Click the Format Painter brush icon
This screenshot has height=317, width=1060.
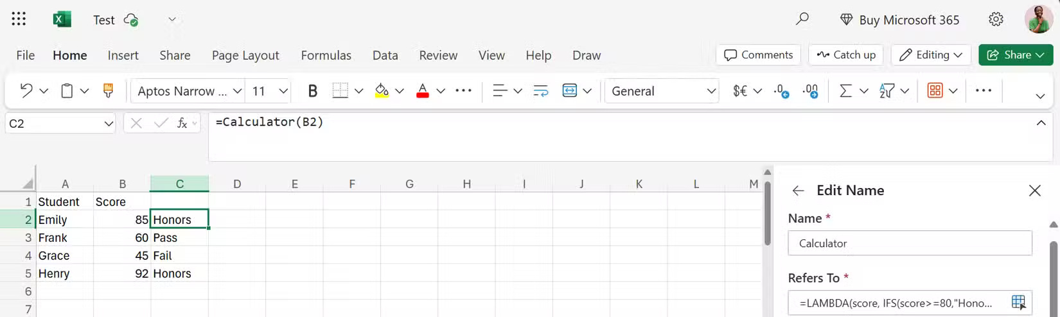[108, 91]
